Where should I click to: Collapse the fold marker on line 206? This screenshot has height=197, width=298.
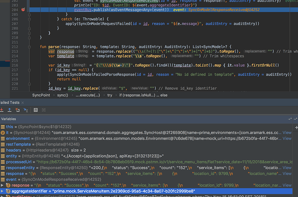29,19
